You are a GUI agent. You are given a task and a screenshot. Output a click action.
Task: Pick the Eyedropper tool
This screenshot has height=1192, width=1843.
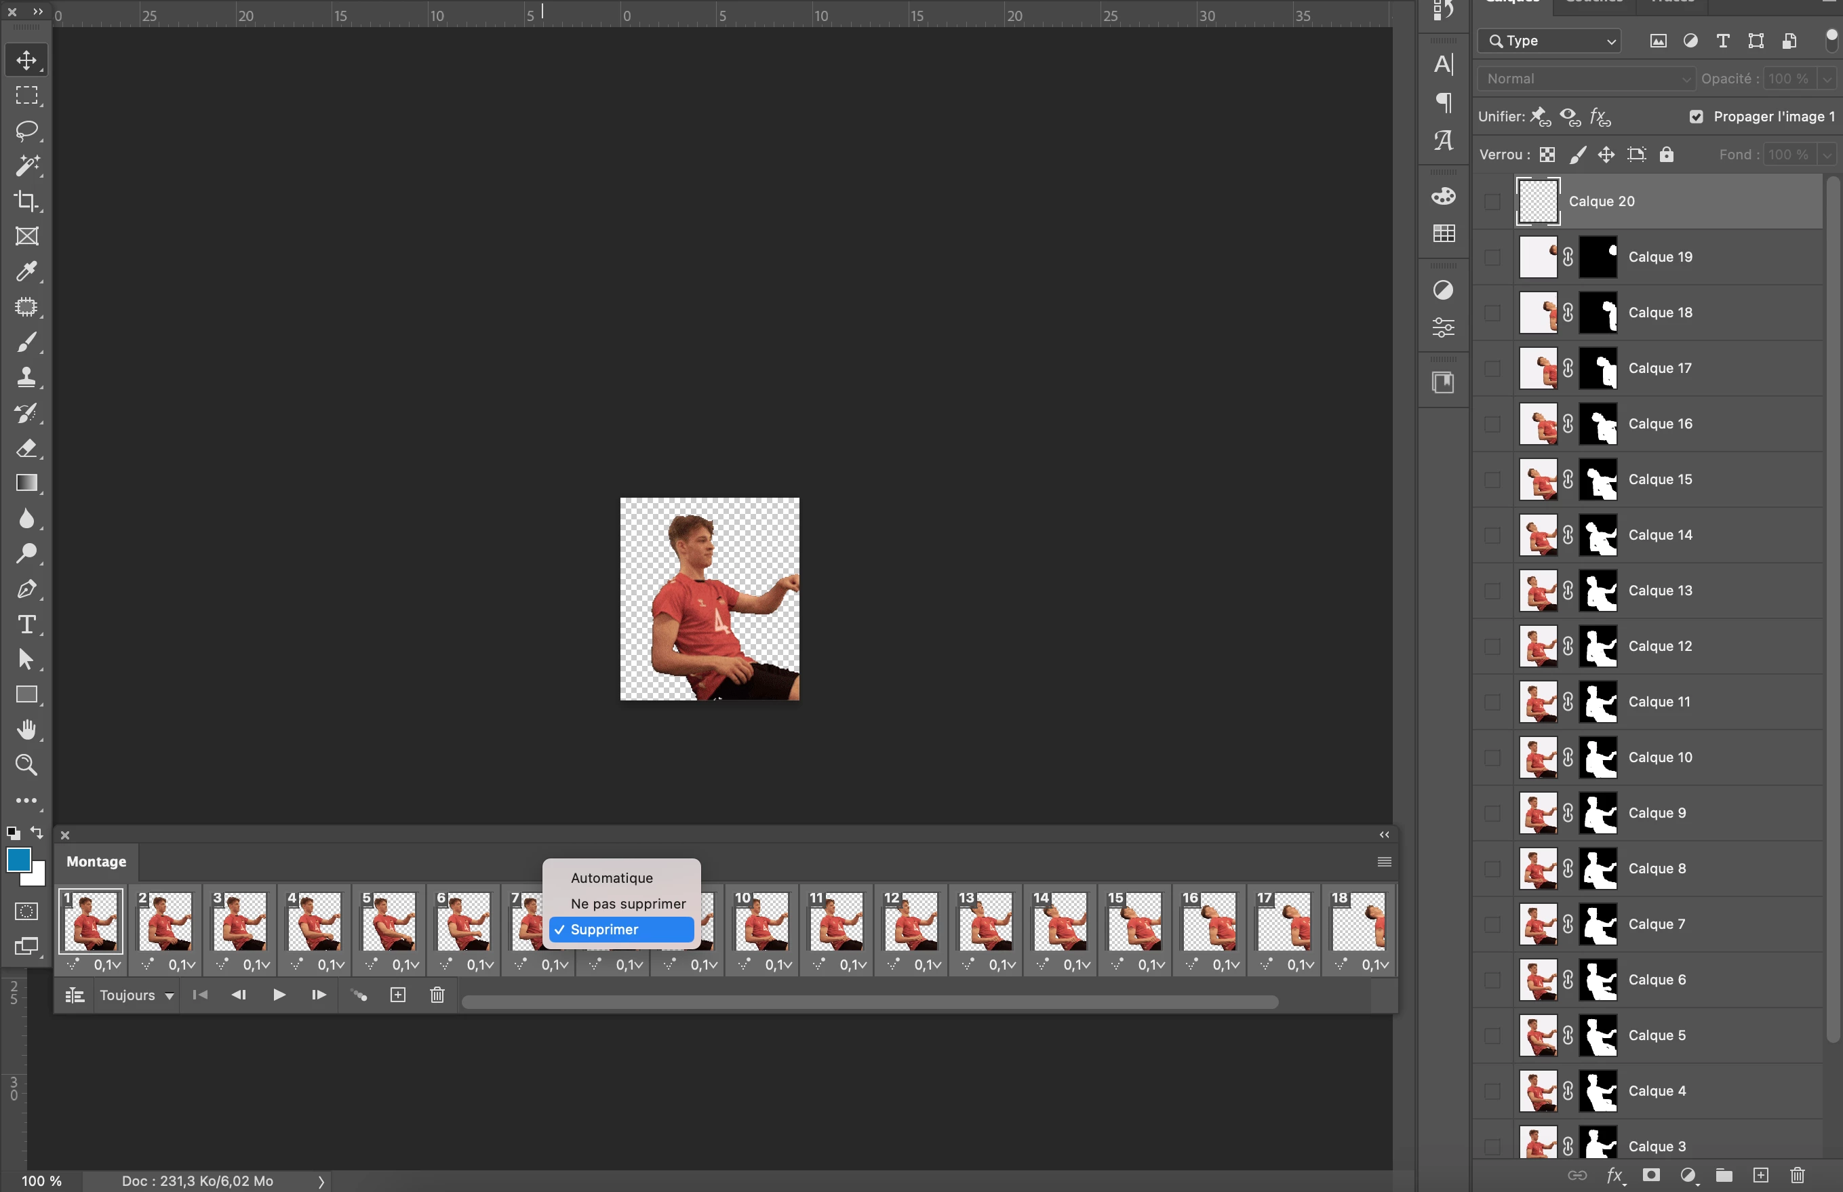[26, 271]
